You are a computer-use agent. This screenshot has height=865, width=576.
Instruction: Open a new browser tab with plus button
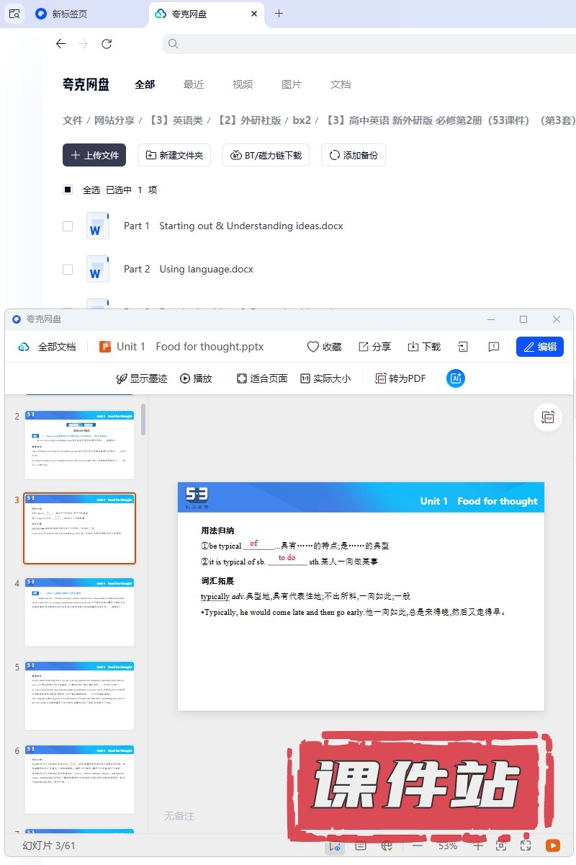point(279,14)
